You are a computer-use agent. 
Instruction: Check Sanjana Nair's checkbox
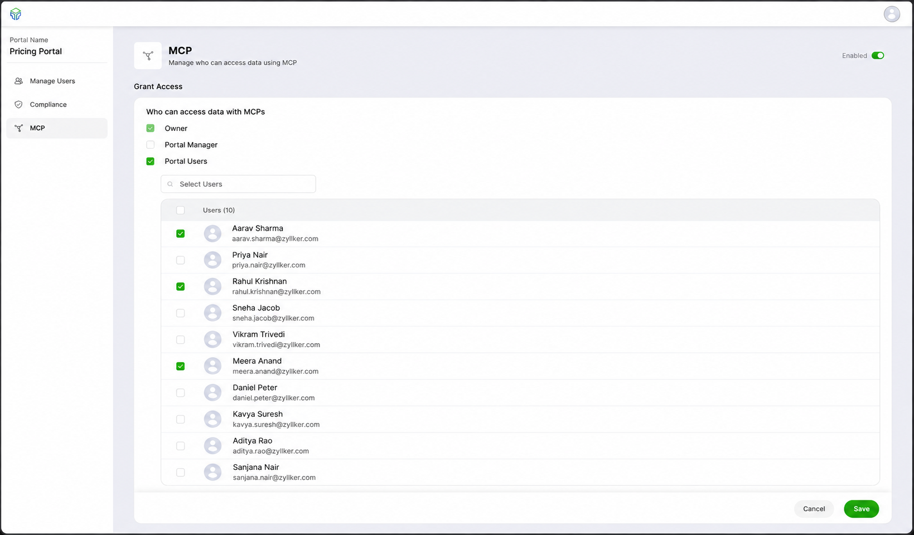click(x=180, y=473)
